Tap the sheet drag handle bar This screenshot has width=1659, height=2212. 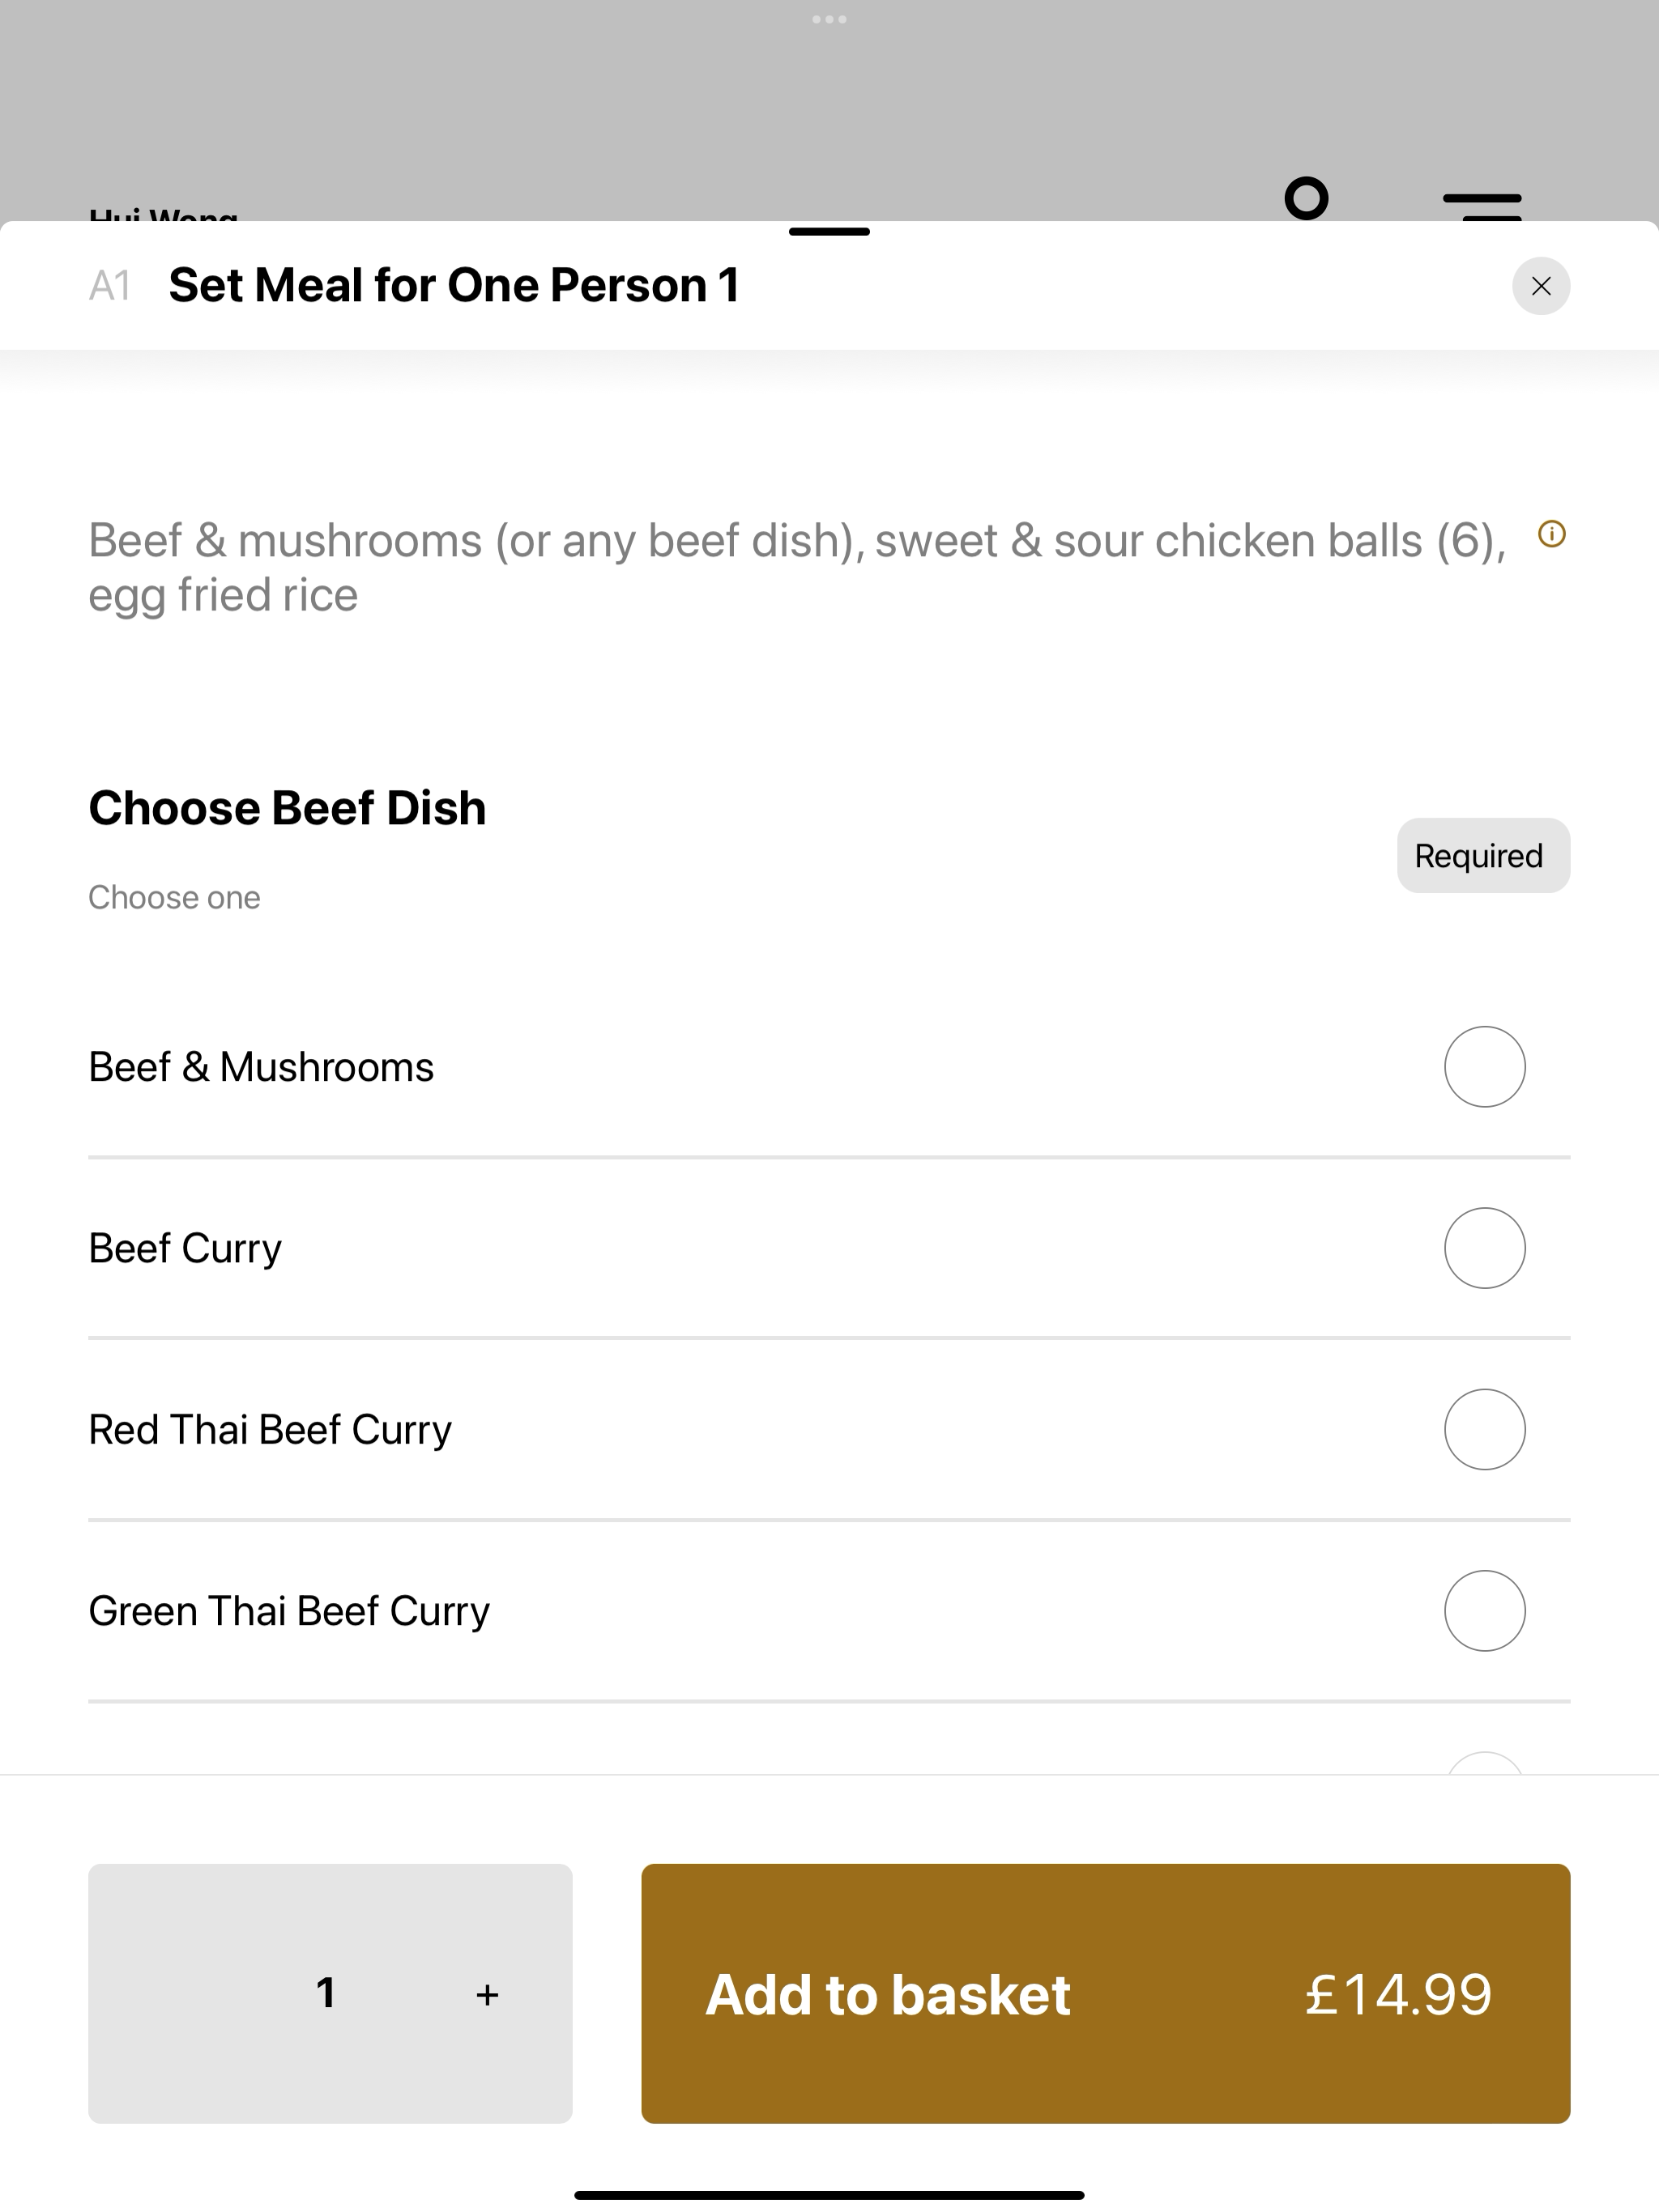pyautogui.click(x=829, y=231)
